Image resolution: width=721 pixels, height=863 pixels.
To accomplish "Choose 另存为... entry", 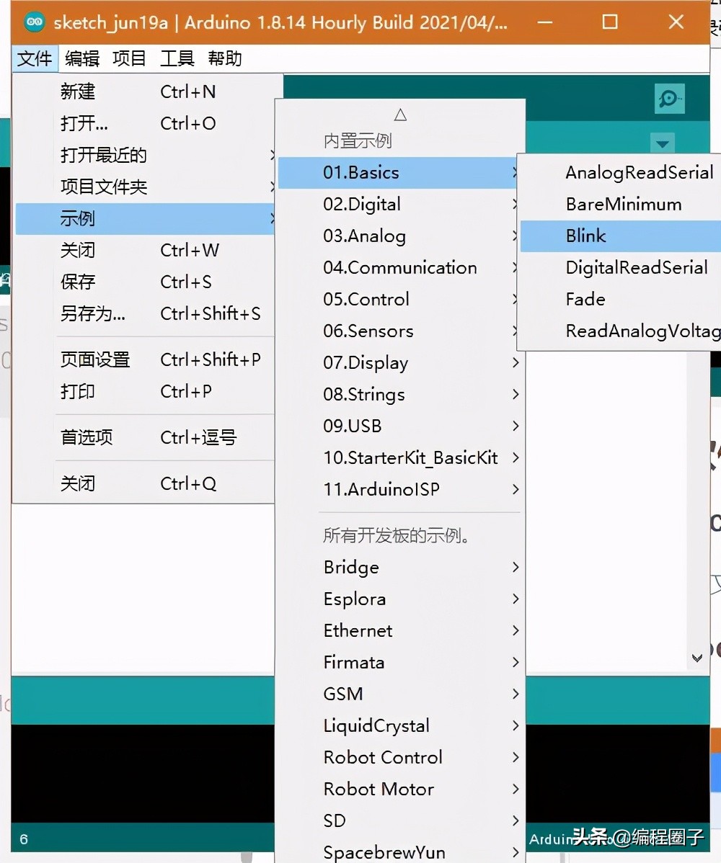I will [145, 313].
